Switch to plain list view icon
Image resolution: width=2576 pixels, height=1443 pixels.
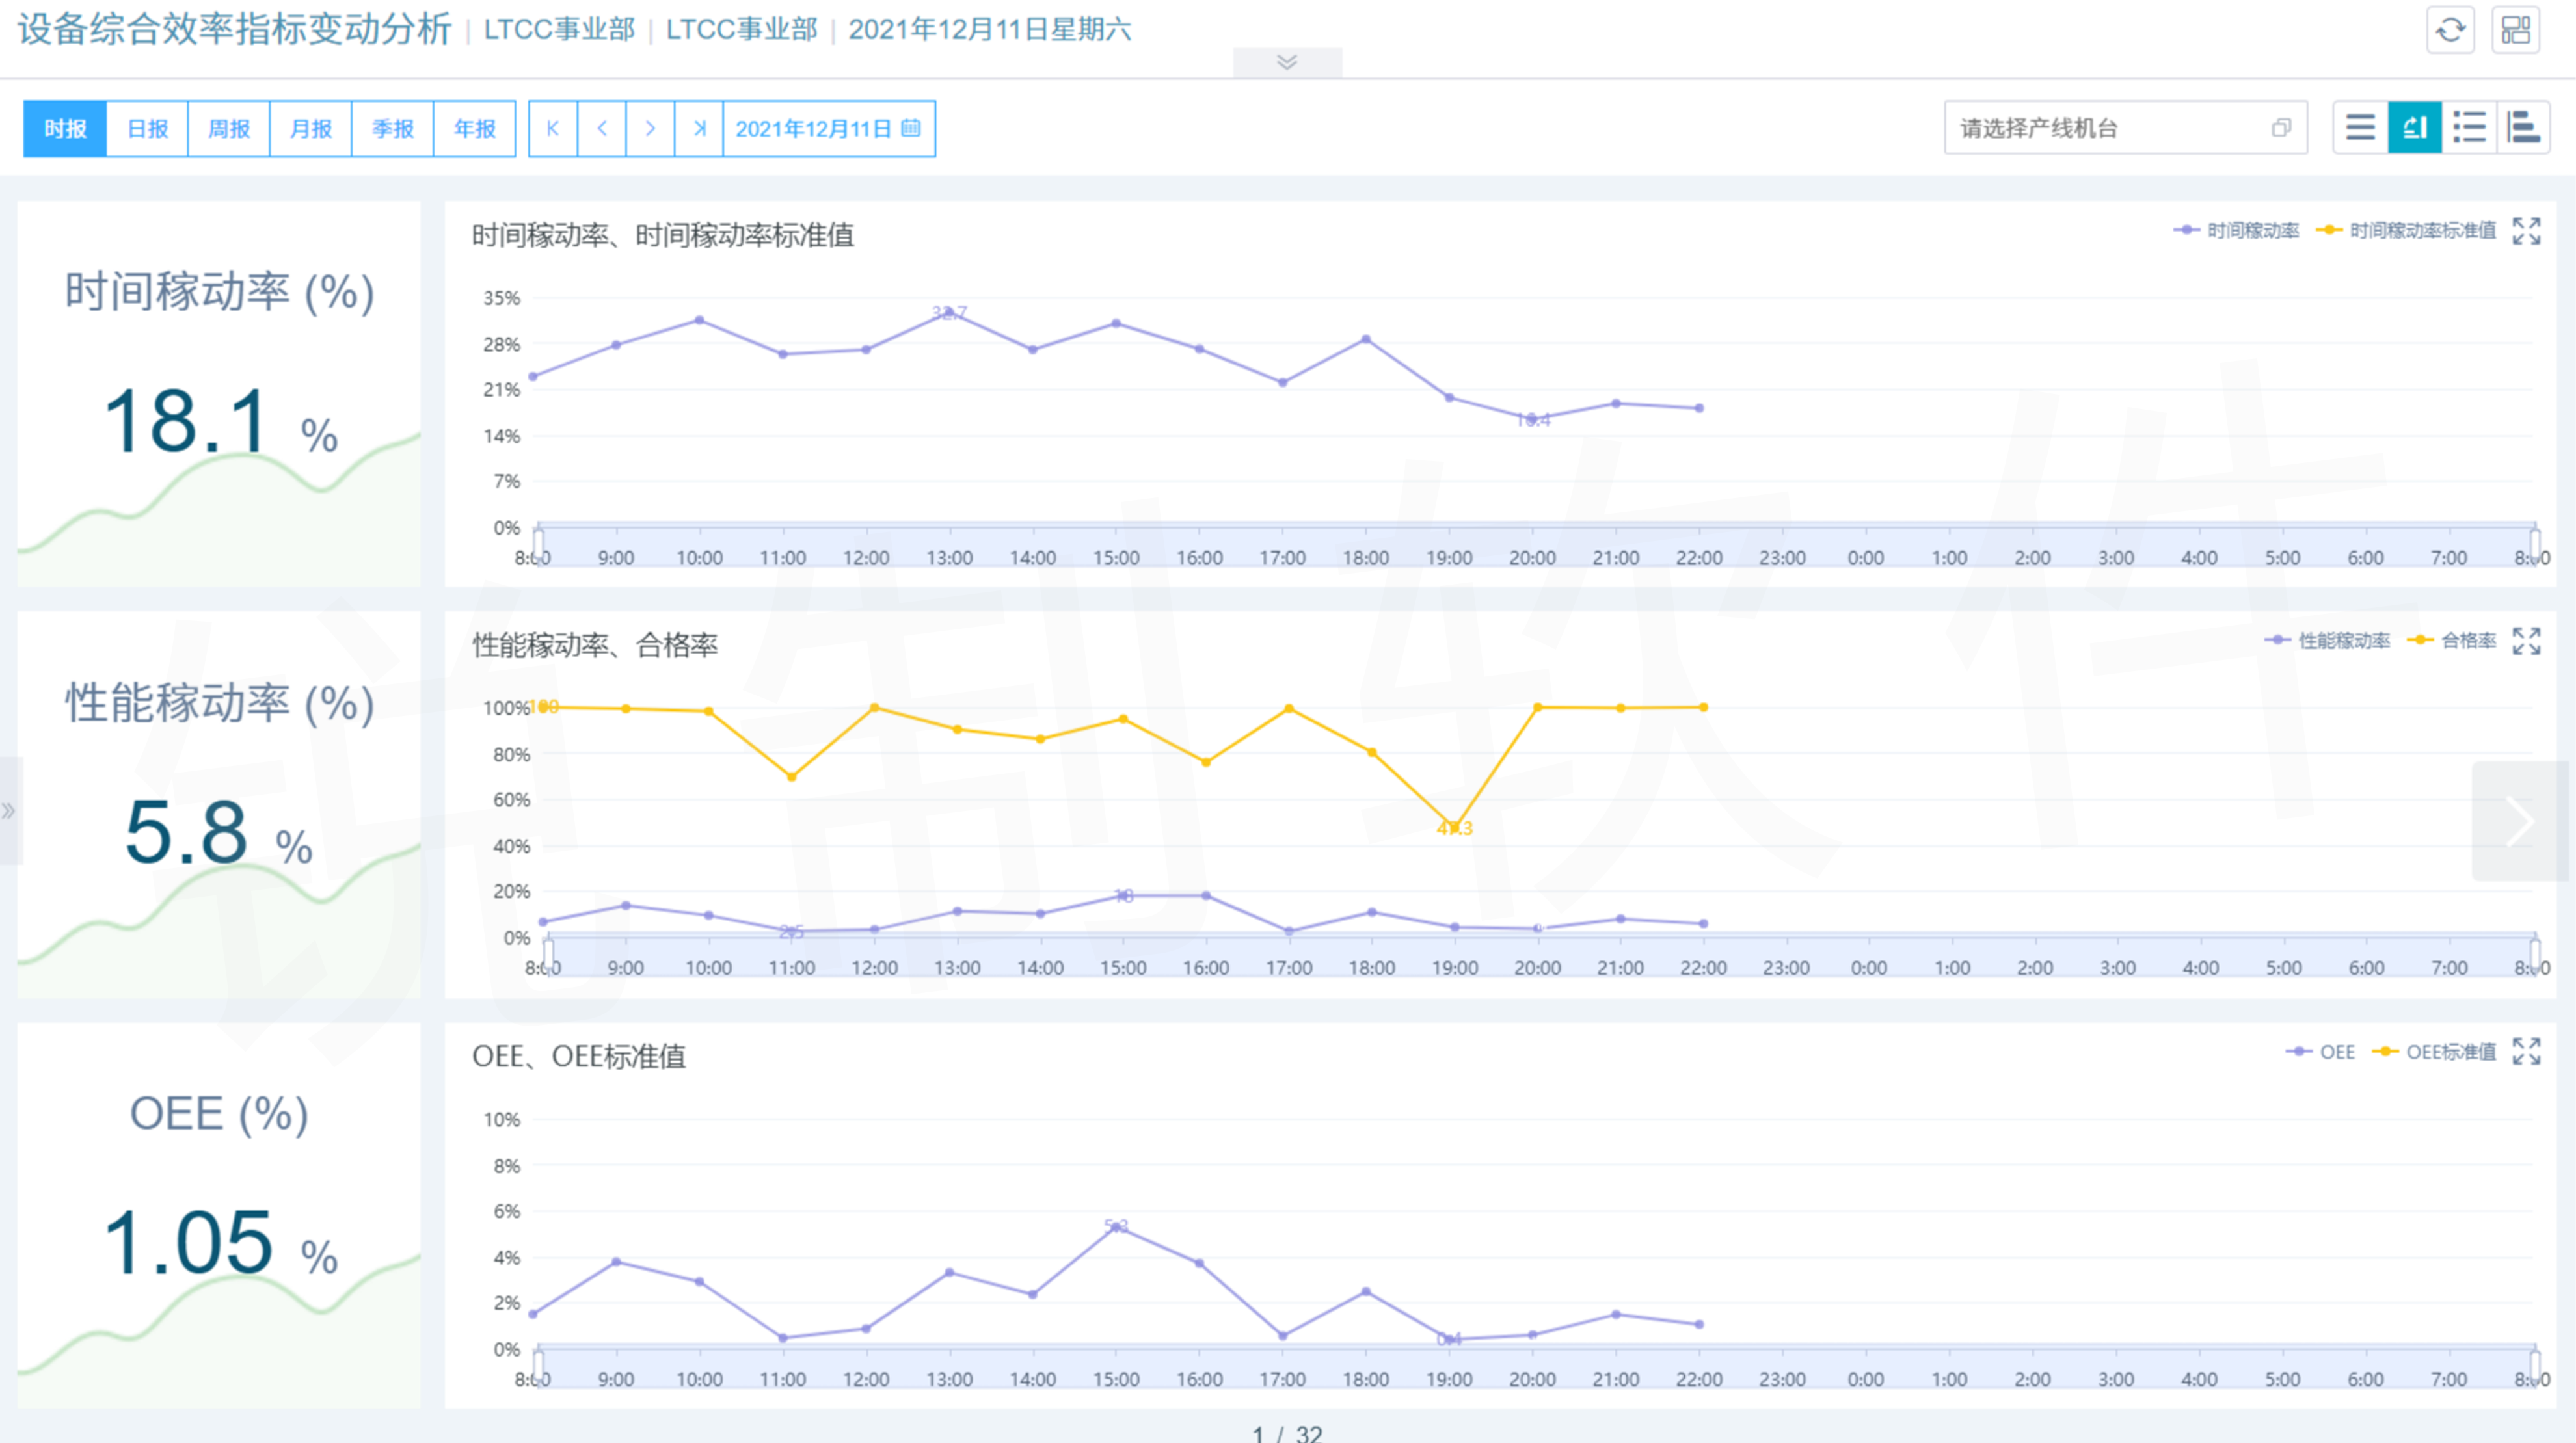click(2360, 128)
